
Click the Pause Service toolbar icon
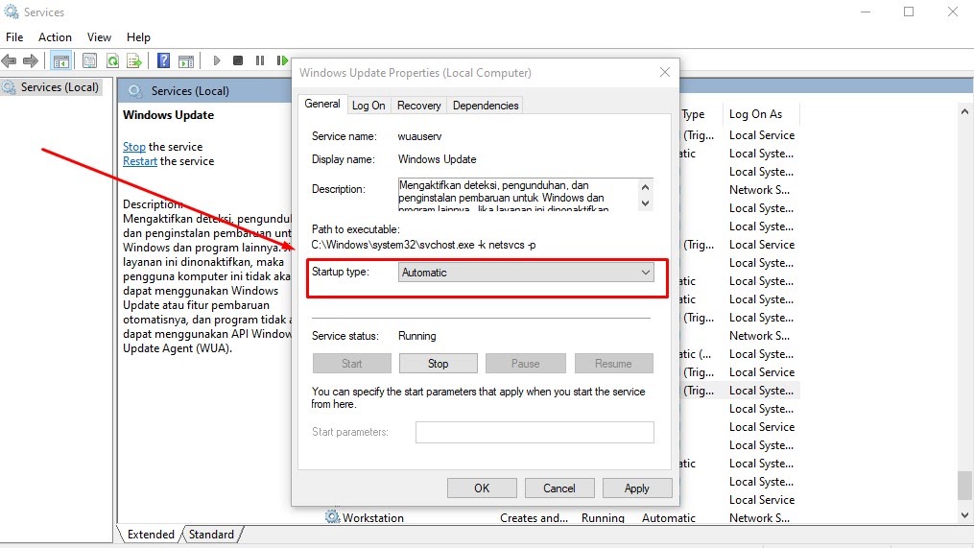pos(260,60)
